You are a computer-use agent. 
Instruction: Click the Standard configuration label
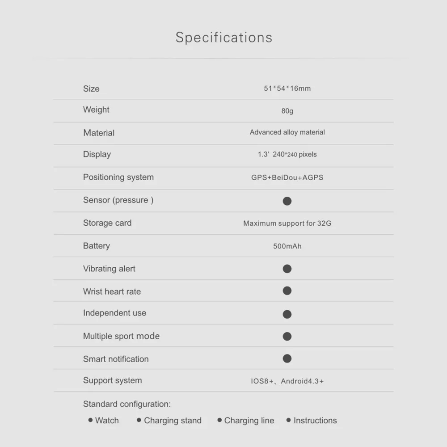127,404
